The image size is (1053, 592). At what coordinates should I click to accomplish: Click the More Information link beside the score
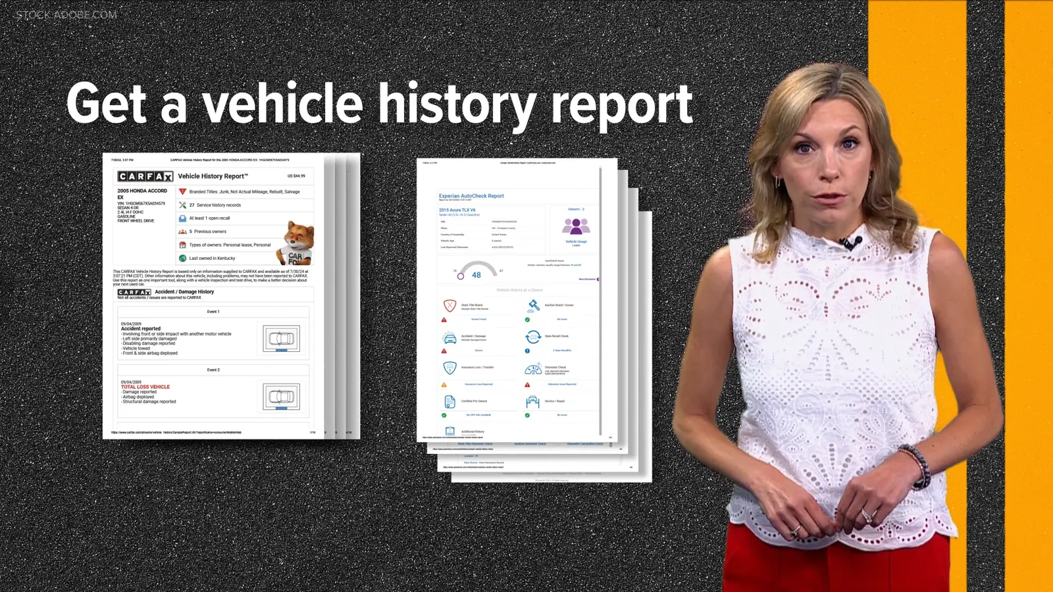(588, 279)
